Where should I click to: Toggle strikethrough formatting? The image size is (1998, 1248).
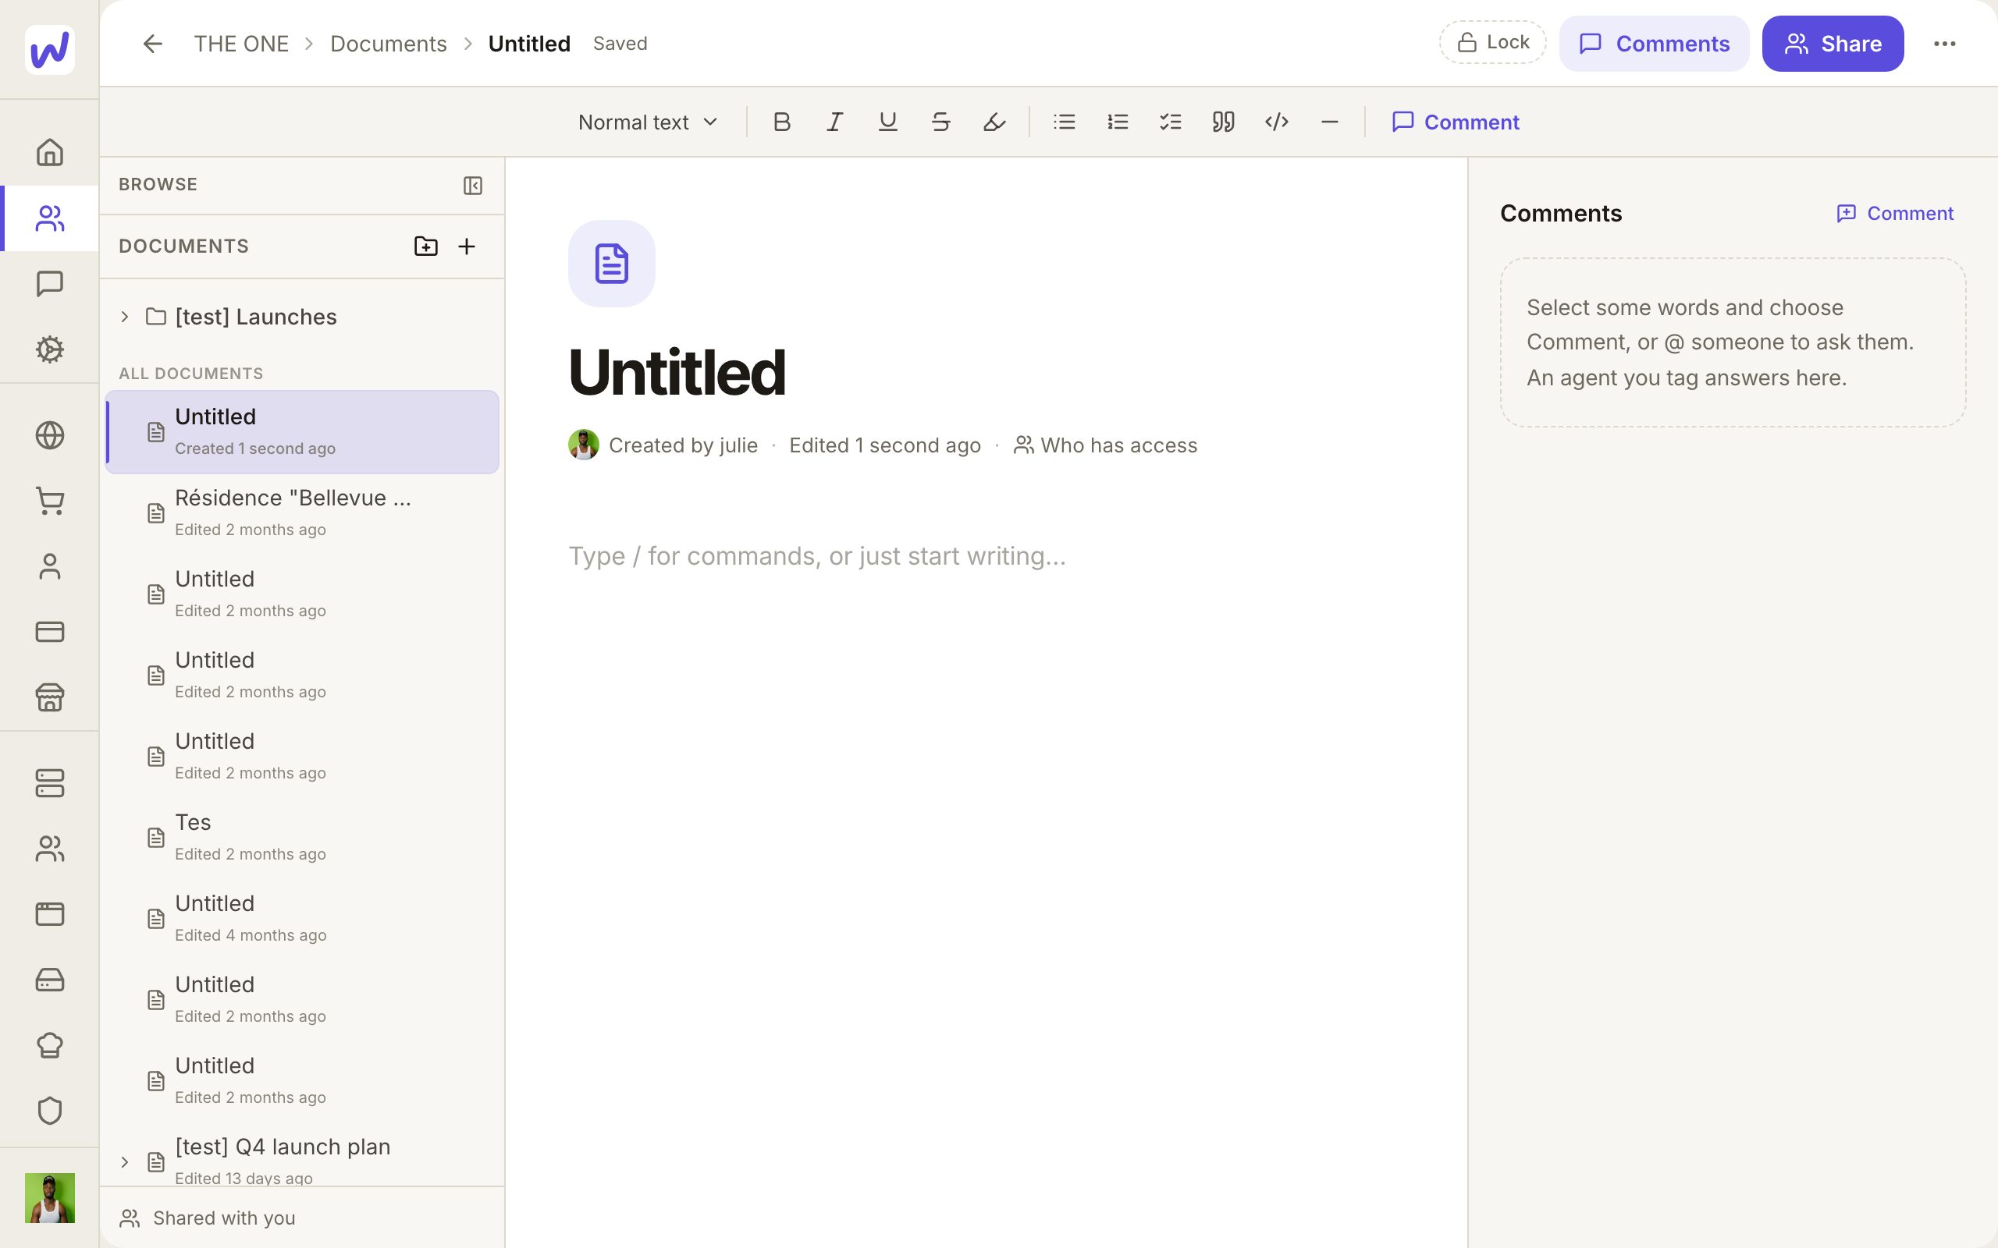coord(940,122)
